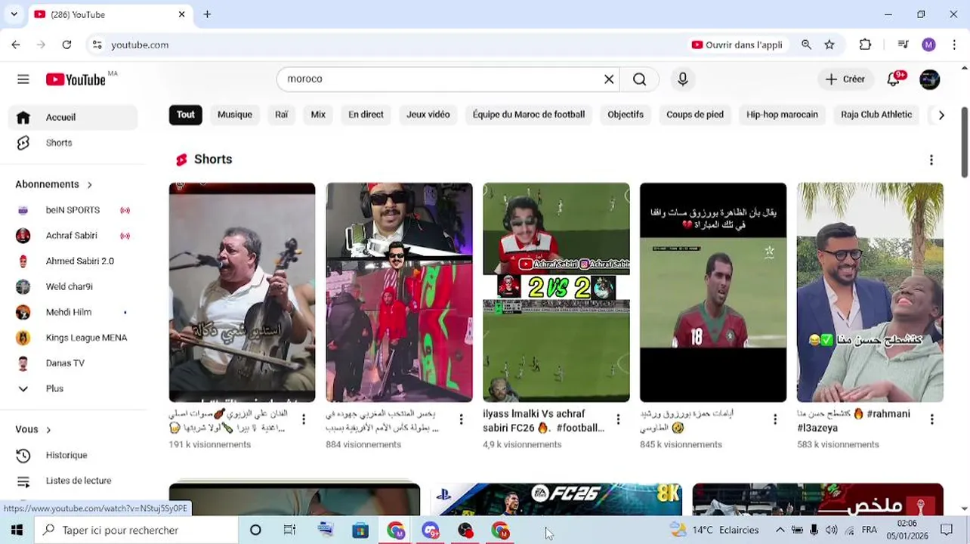Open the browser extensions puzzle icon
The image size is (970, 544).
pos(866,45)
